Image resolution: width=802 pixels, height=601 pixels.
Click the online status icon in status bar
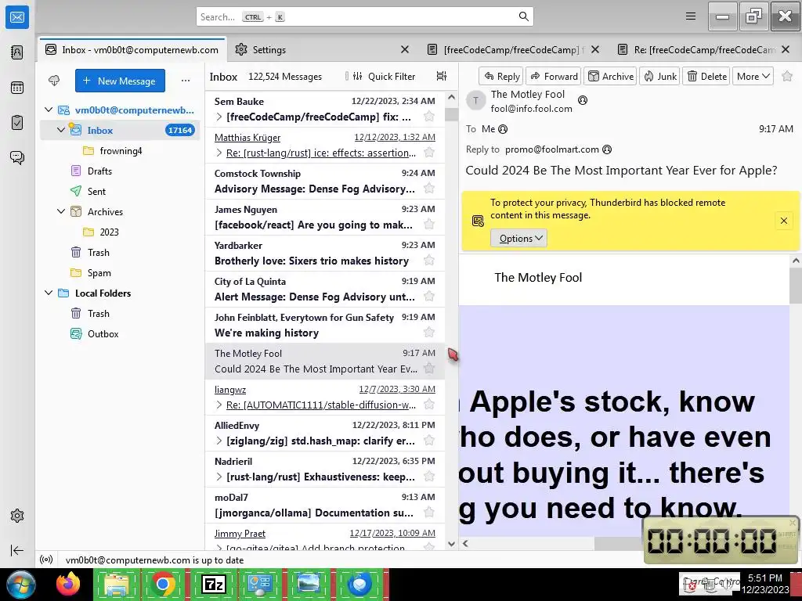(x=46, y=560)
